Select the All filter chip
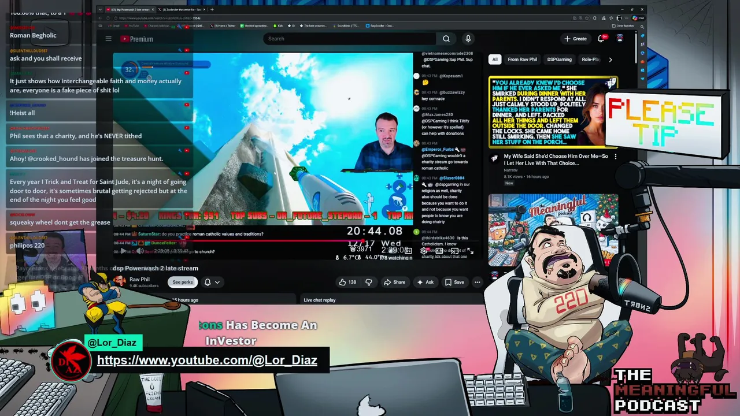 pos(495,60)
